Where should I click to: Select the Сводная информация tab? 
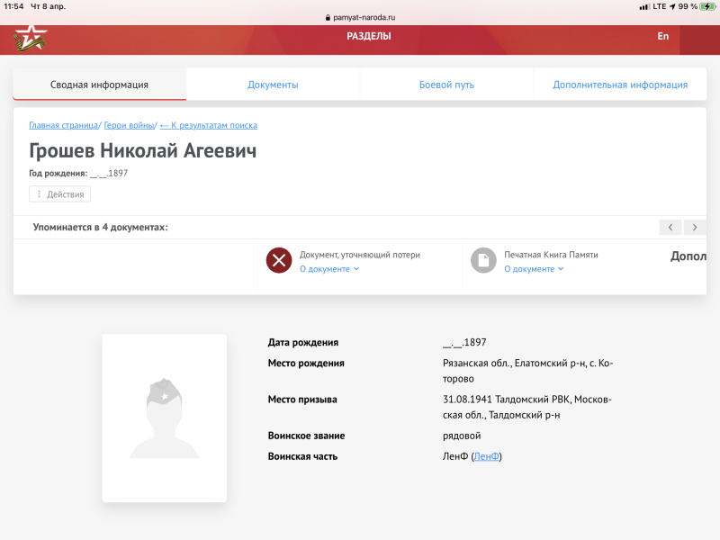coord(99,85)
